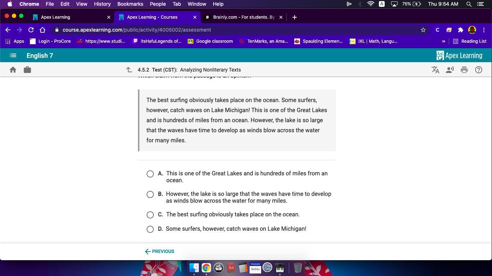Open the Chrome three-dot menu
The height and width of the screenshot is (276, 492).
(484, 30)
